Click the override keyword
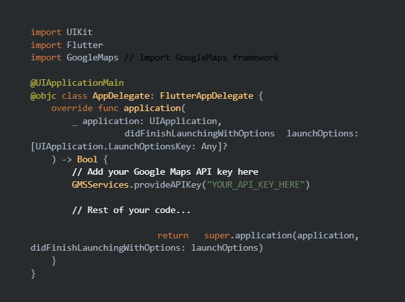Image resolution: width=405 pixels, height=302 pixels. click(x=72, y=108)
